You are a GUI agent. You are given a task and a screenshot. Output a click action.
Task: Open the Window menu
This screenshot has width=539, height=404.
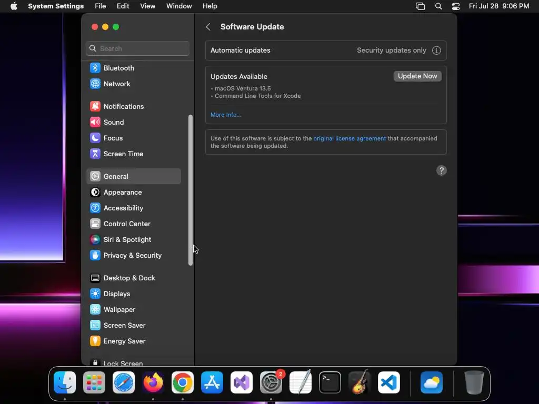pyautogui.click(x=179, y=6)
